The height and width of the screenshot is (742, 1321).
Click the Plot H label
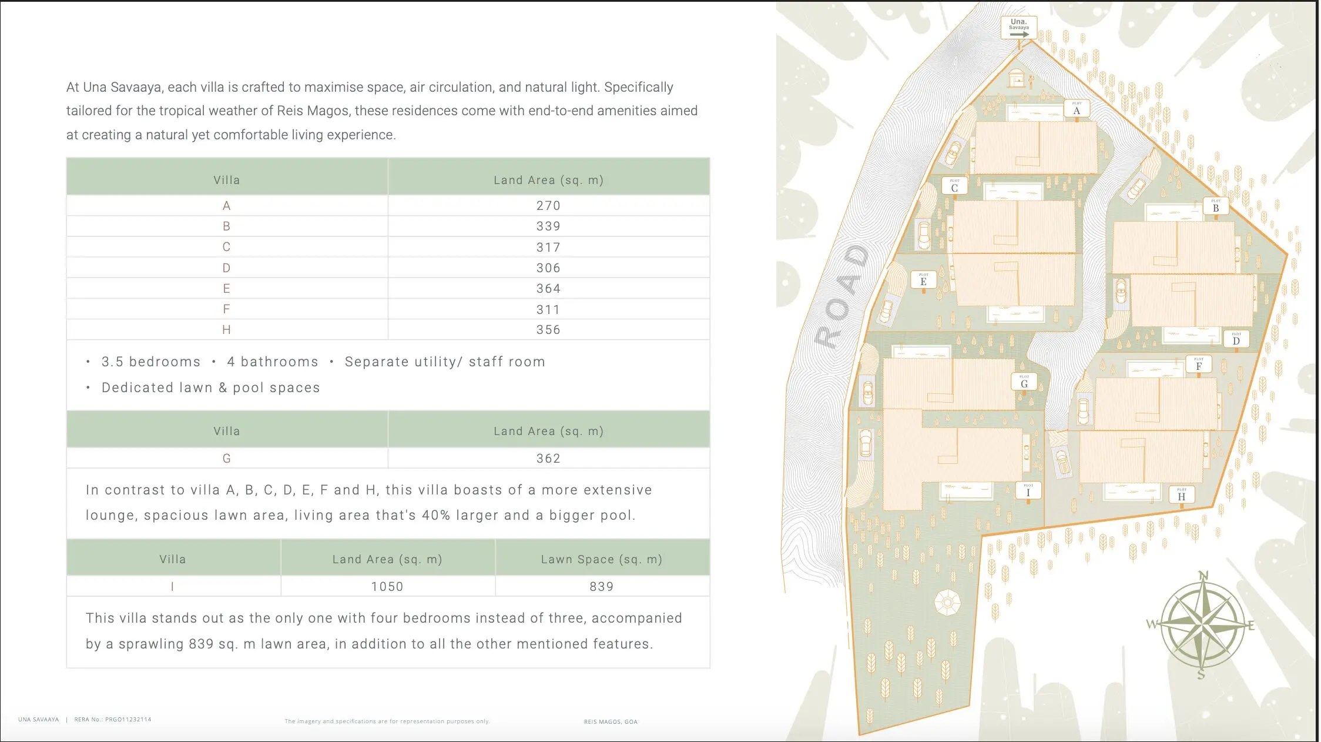coord(1181,495)
